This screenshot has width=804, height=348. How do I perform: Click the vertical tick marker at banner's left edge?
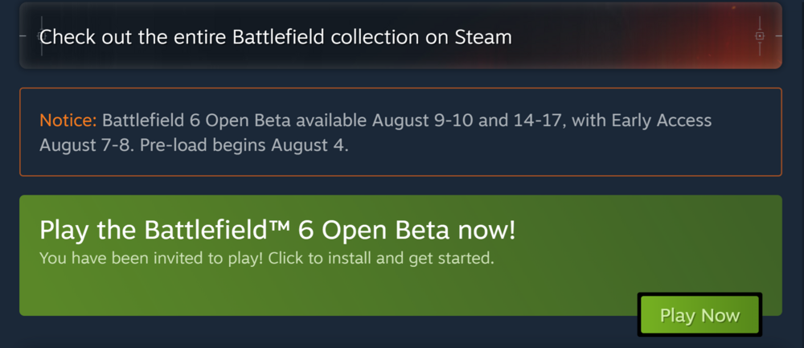click(41, 36)
